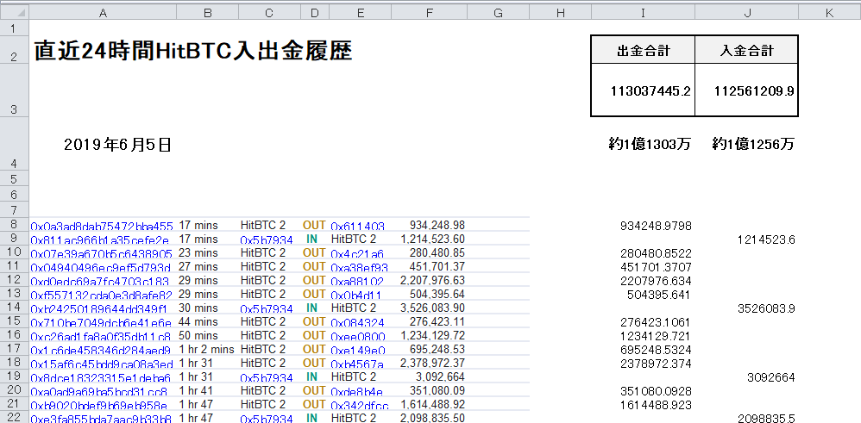
Task: Click the title 直近24時間HitBTC入出金履歴
Action: point(193,51)
